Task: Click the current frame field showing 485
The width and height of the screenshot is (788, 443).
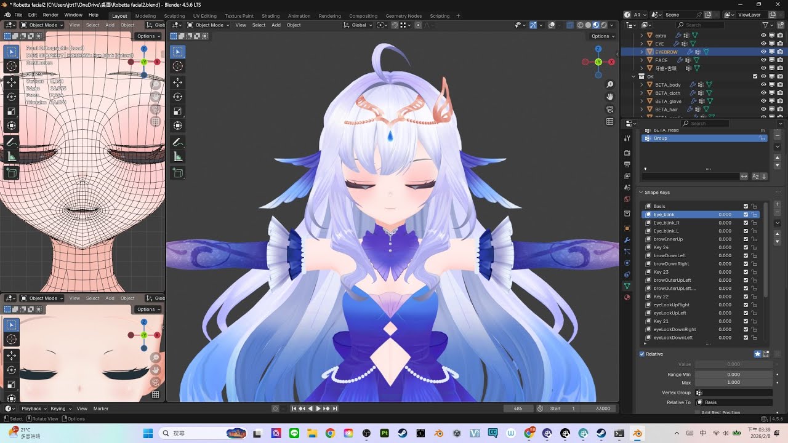Action: 518,409
